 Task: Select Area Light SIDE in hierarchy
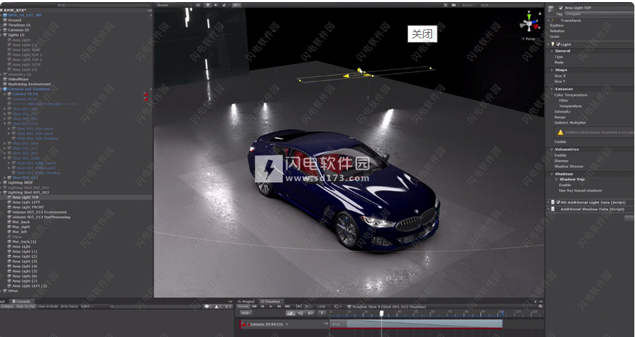coord(27,65)
